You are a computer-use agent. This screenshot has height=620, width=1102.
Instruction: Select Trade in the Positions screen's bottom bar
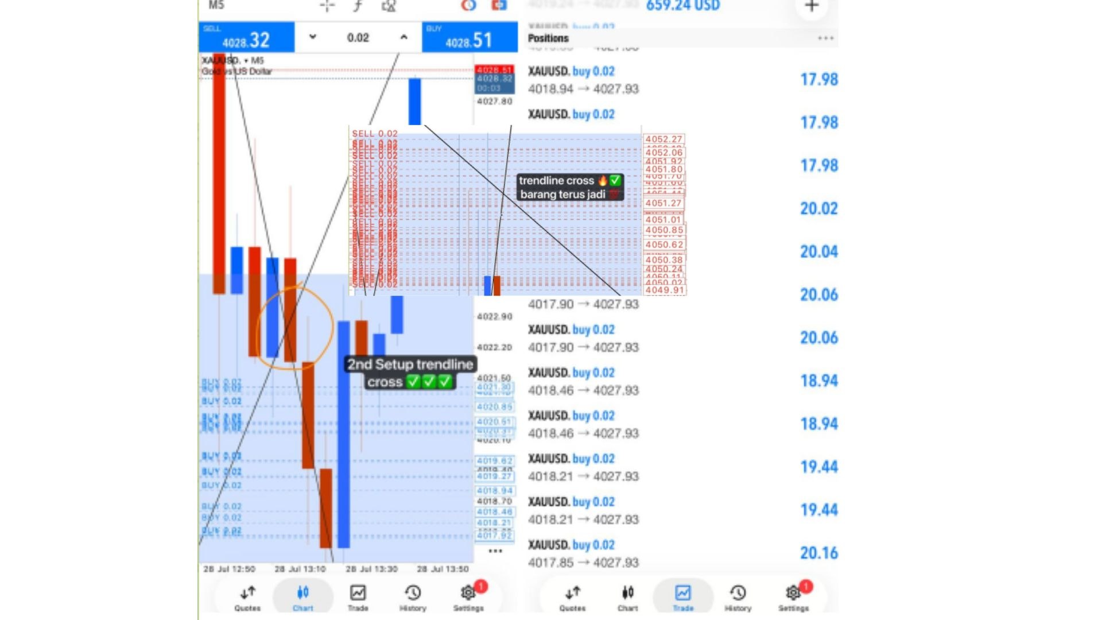(x=683, y=598)
